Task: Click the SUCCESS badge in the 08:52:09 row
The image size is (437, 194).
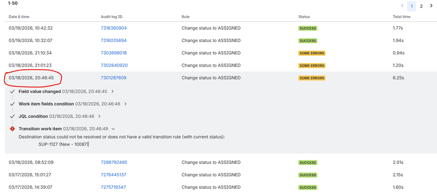Action: pyautogui.click(x=308, y=162)
